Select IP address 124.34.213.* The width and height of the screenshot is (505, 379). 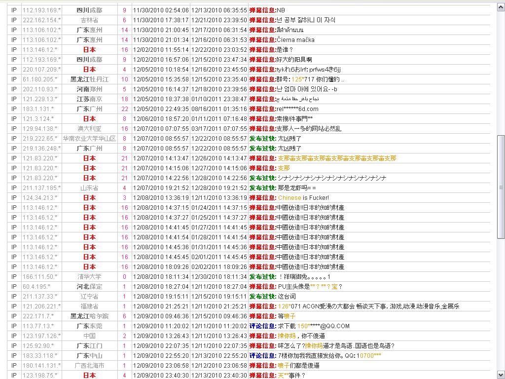(x=40, y=197)
